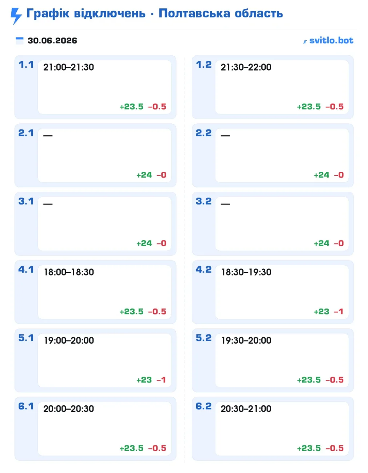This screenshot has width=368, height=473.
Task: Click the queue 3.1 label
Action: pyautogui.click(x=26, y=201)
